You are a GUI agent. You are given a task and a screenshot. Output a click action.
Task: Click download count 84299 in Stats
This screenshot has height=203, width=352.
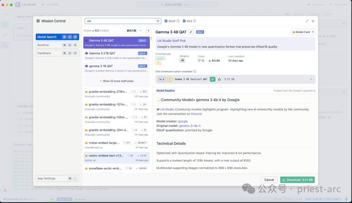pos(214,61)
